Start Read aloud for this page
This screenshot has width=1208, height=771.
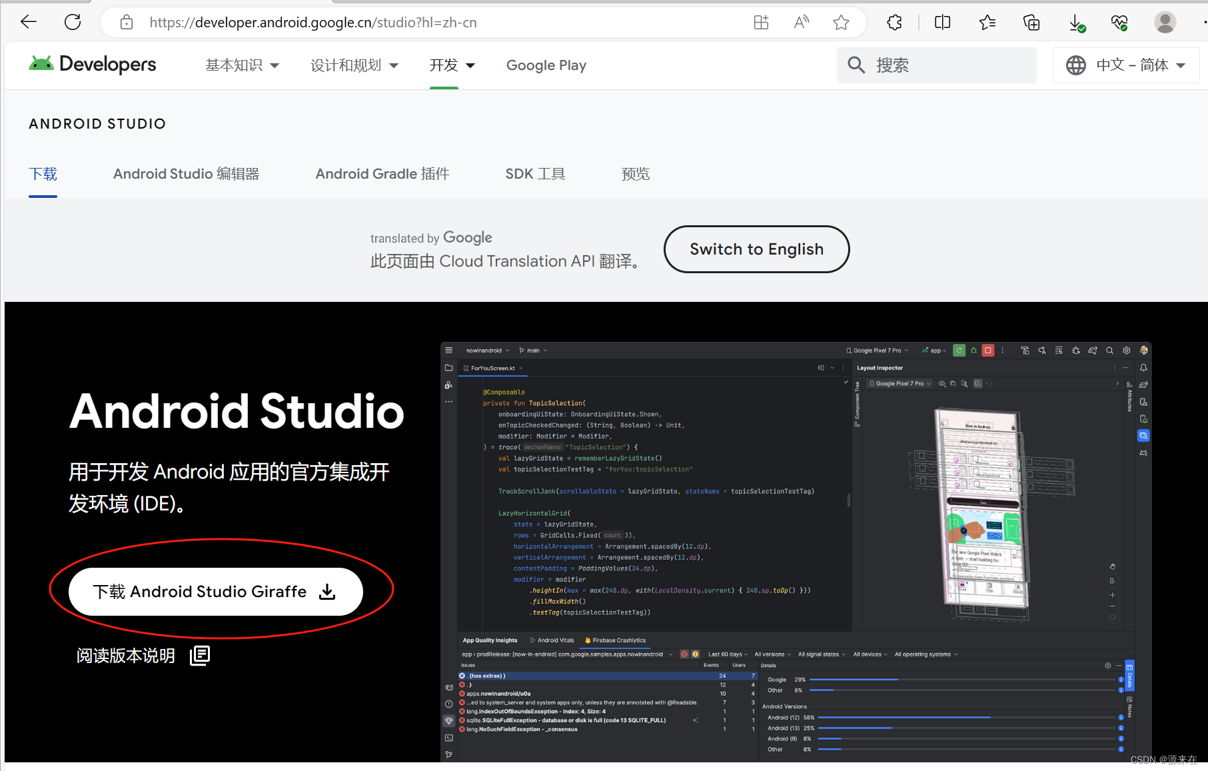click(x=802, y=23)
